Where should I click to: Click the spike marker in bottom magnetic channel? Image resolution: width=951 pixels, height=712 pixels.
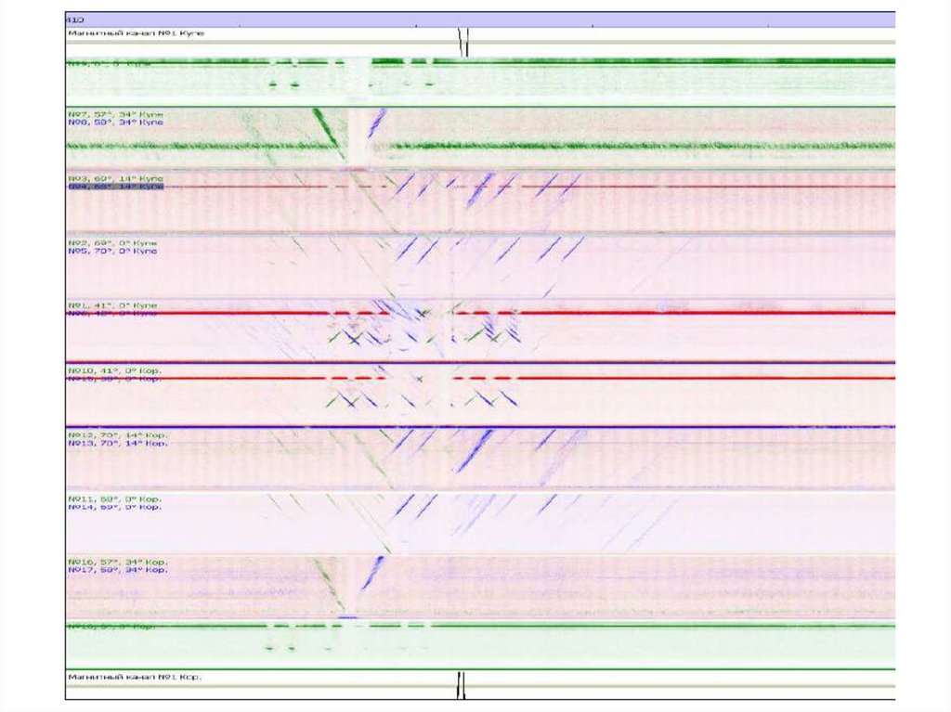(462, 685)
